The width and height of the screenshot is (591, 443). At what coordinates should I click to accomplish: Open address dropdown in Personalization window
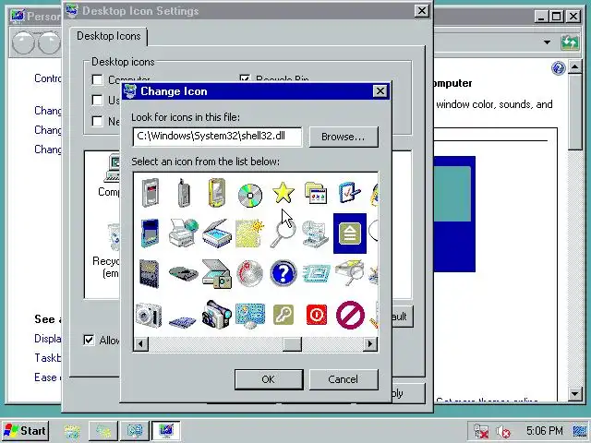tap(547, 42)
